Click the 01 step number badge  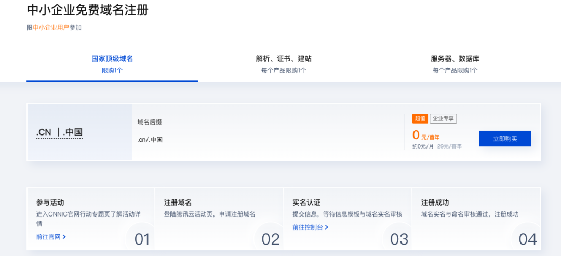point(142,239)
